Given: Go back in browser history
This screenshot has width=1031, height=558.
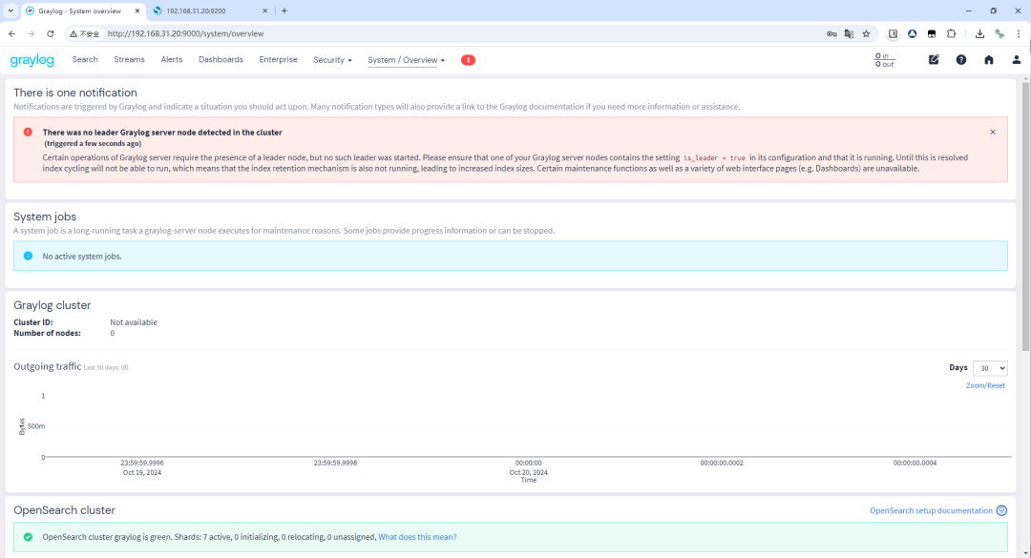Looking at the screenshot, I should [11, 33].
